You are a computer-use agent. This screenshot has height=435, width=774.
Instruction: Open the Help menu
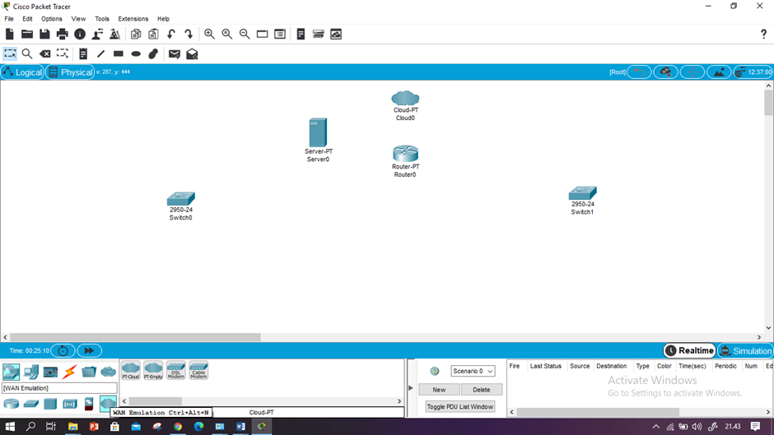pyautogui.click(x=163, y=19)
